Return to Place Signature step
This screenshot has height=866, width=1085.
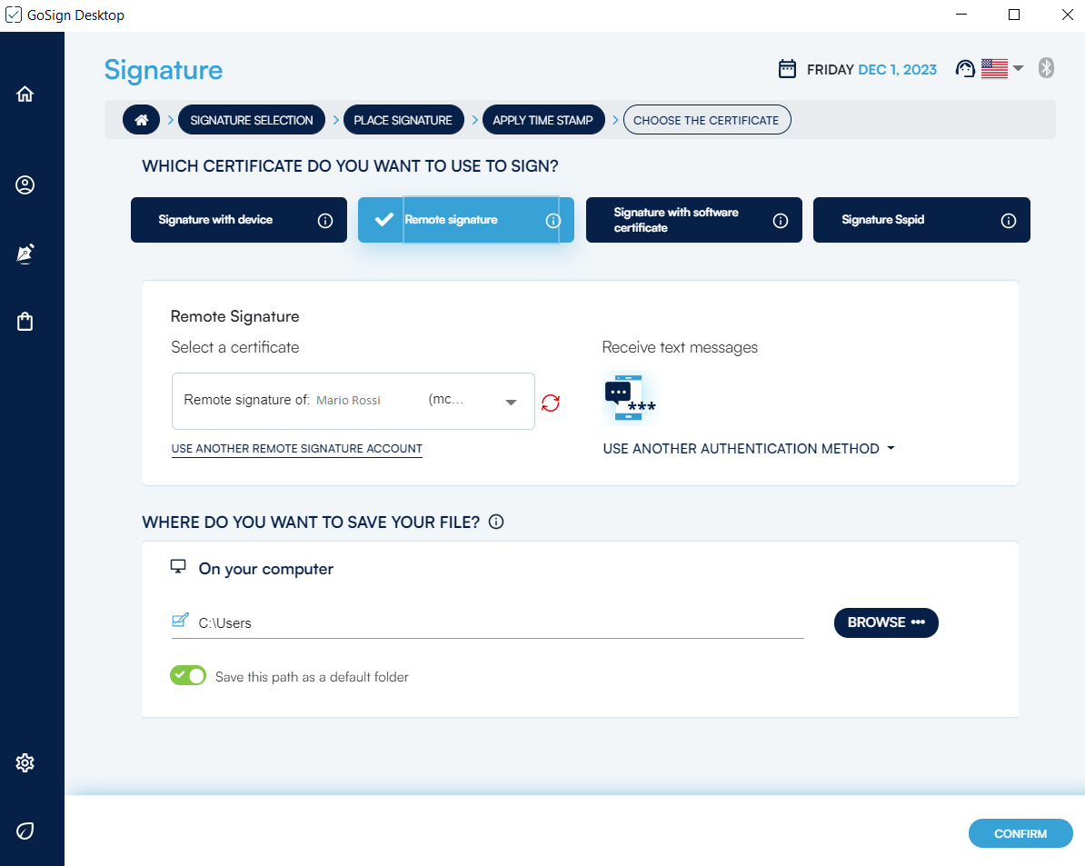[x=403, y=120]
